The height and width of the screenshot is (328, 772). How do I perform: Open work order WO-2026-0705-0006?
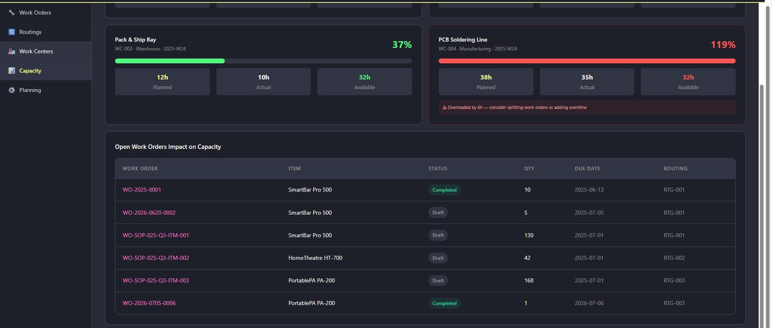tap(149, 303)
